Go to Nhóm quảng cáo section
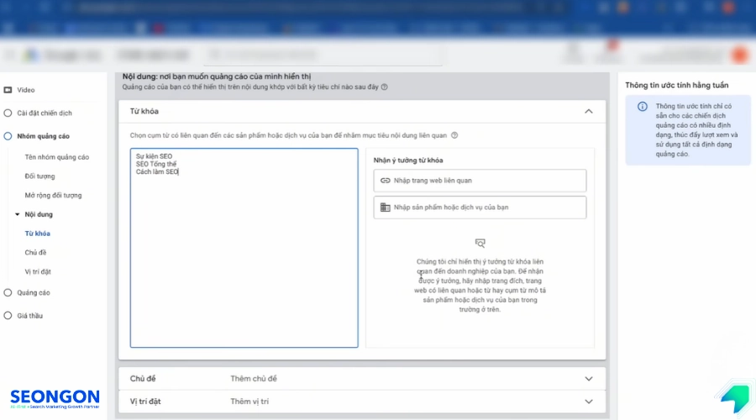 point(44,136)
